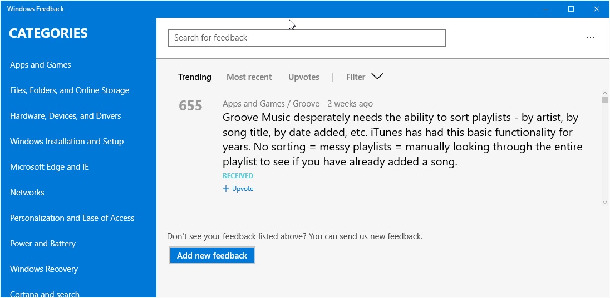Open the Windows Recovery category
Screen dimensions: 610x298
[44, 269]
